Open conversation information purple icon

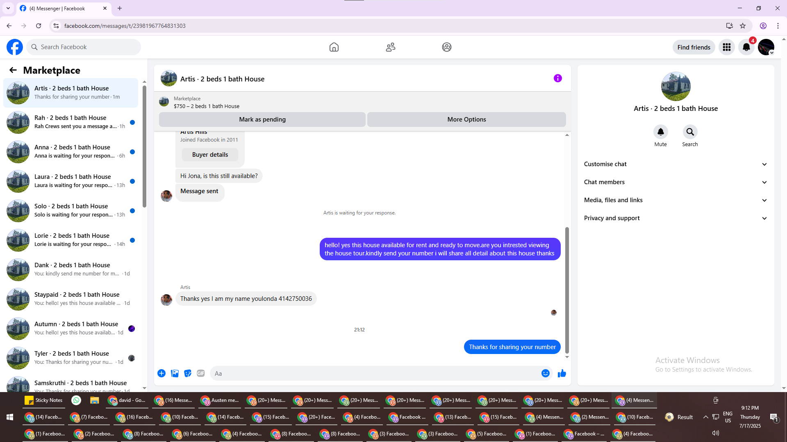click(558, 78)
